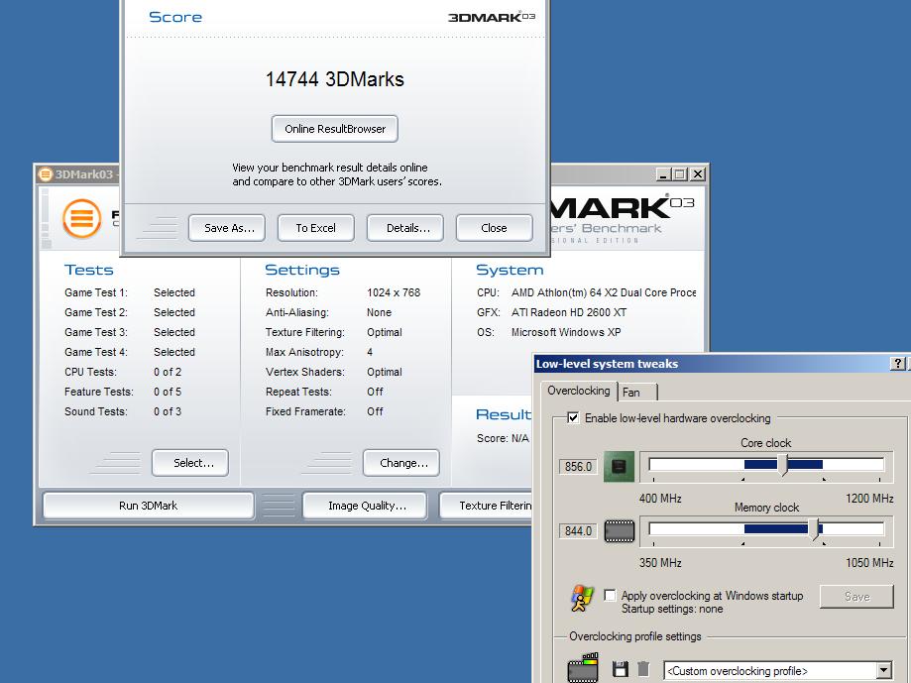Disable low-level hardware overclocking checkbox

(573, 417)
